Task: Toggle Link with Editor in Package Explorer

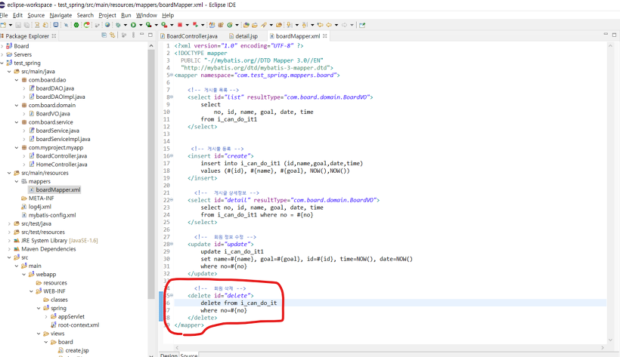Action: [113, 35]
